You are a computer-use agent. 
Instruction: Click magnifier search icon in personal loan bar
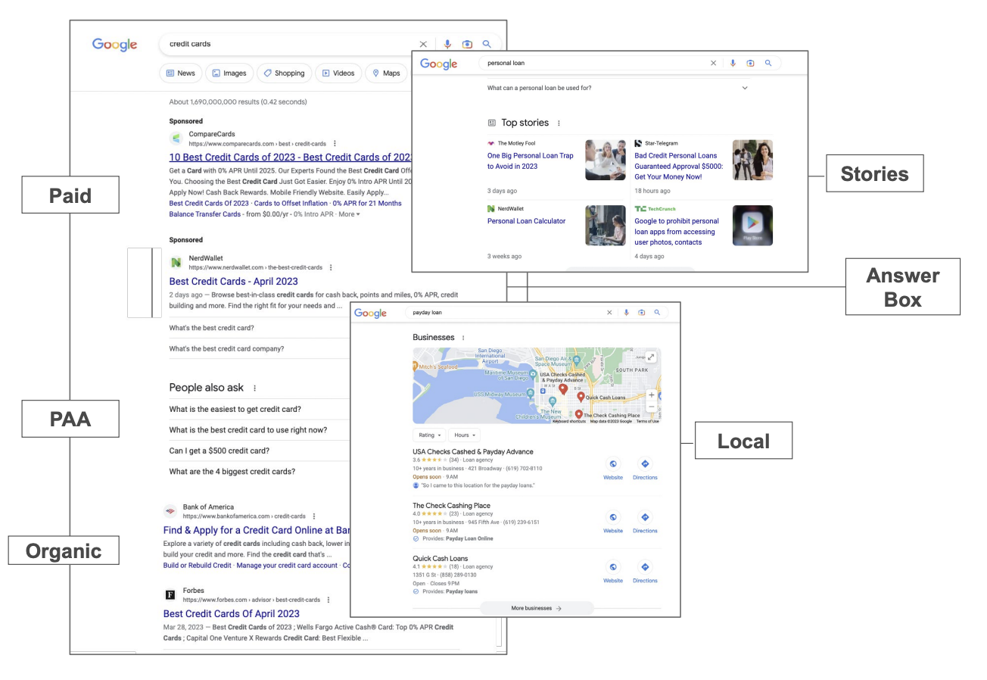pos(768,63)
